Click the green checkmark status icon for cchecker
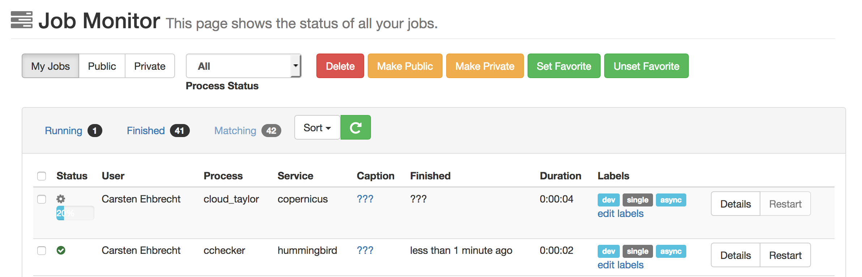The height and width of the screenshot is (277, 862). (x=61, y=250)
